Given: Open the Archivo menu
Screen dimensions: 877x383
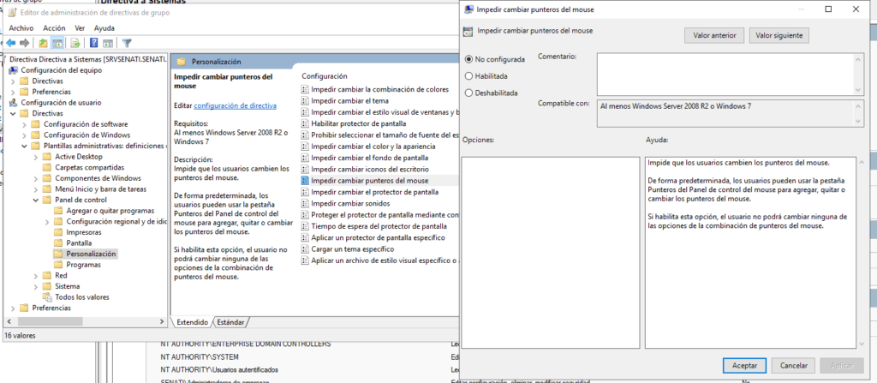Looking at the screenshot, I should pos(21,28).
